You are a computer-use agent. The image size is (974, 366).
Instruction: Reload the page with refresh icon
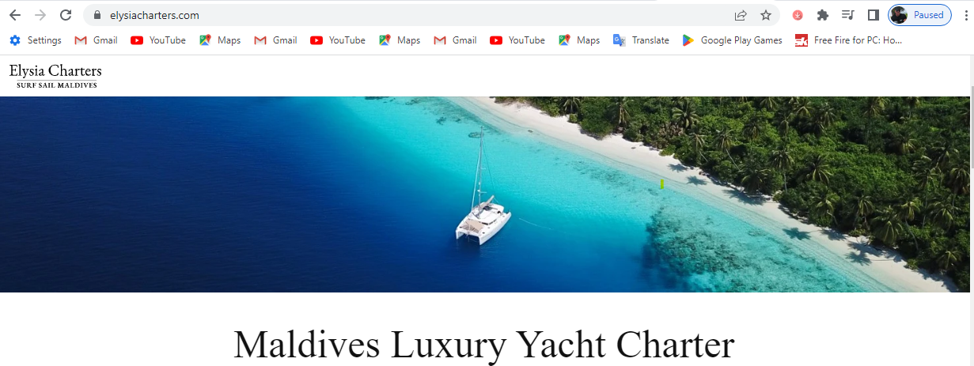click(x=66, y=15)
